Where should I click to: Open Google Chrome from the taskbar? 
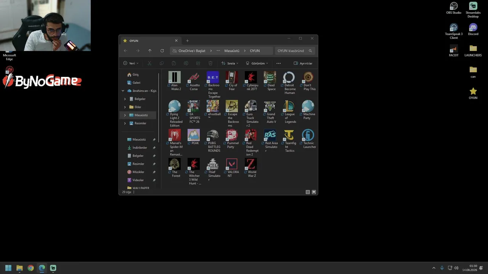coord(30,268)
